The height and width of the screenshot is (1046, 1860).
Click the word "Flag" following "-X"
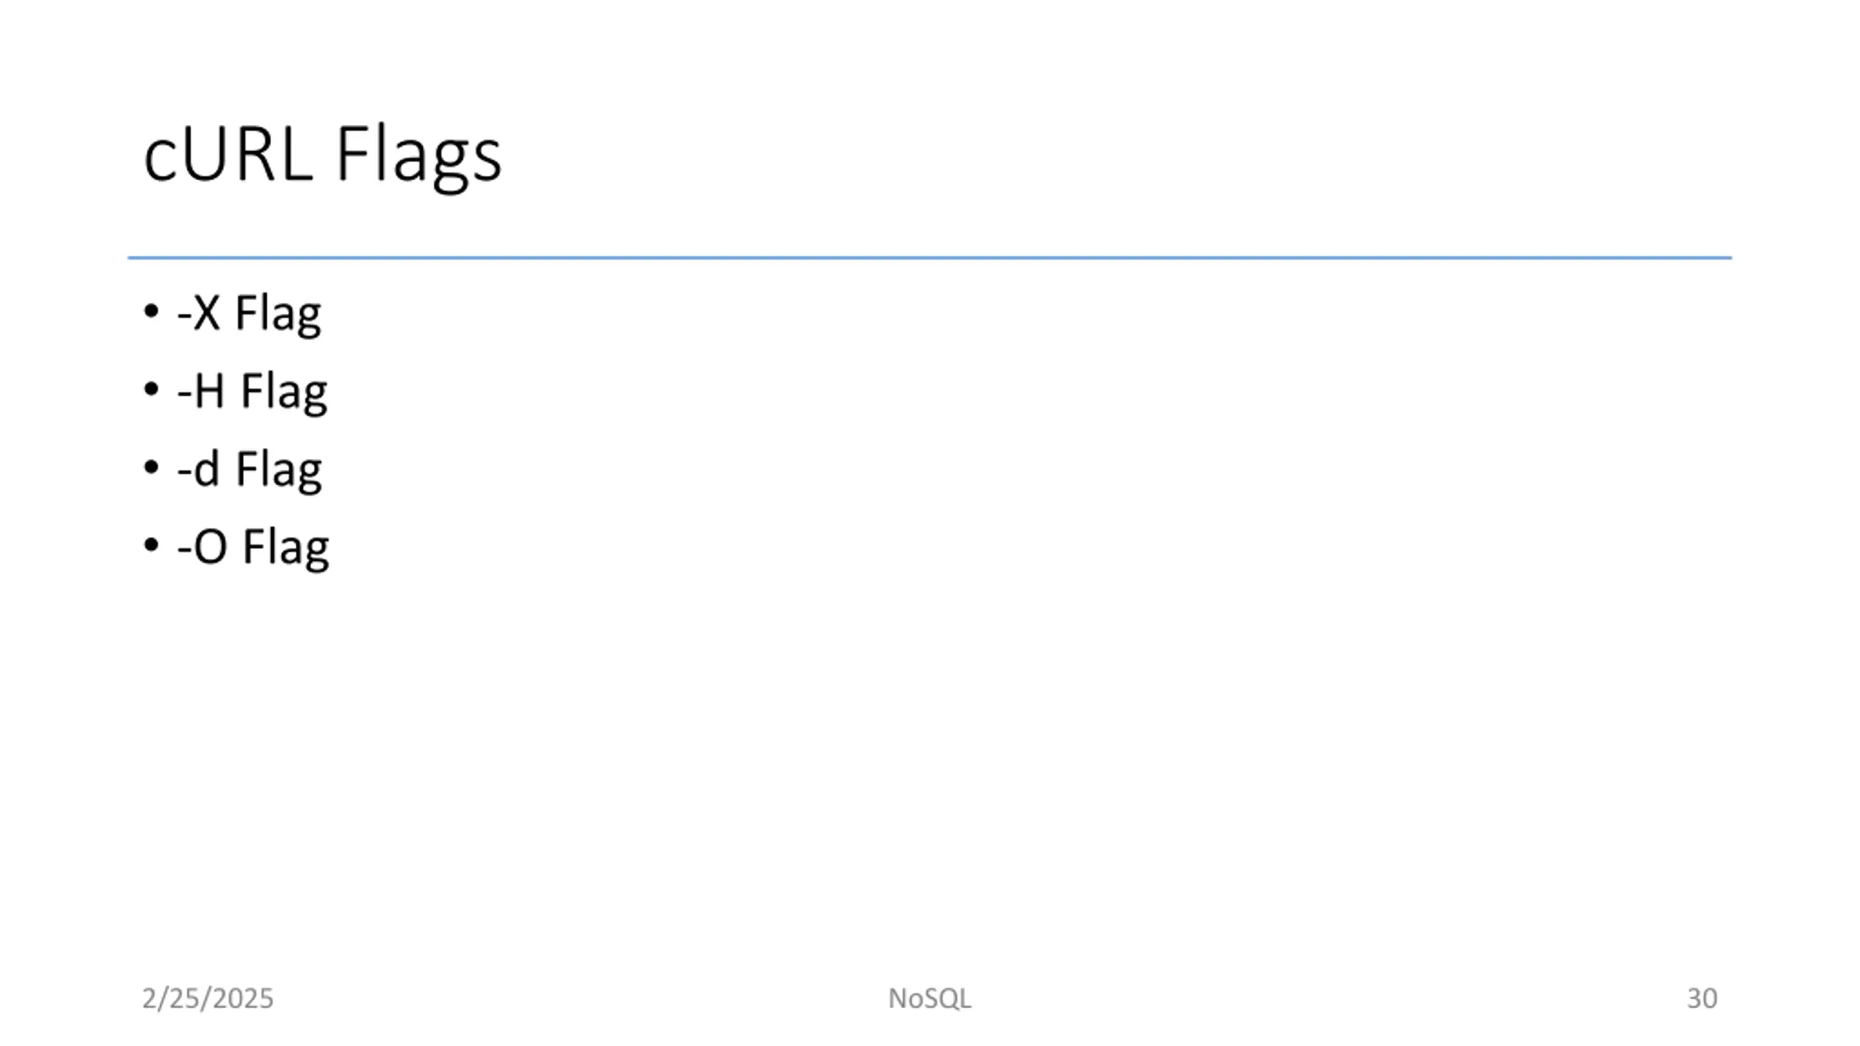(x=278, y=315)
